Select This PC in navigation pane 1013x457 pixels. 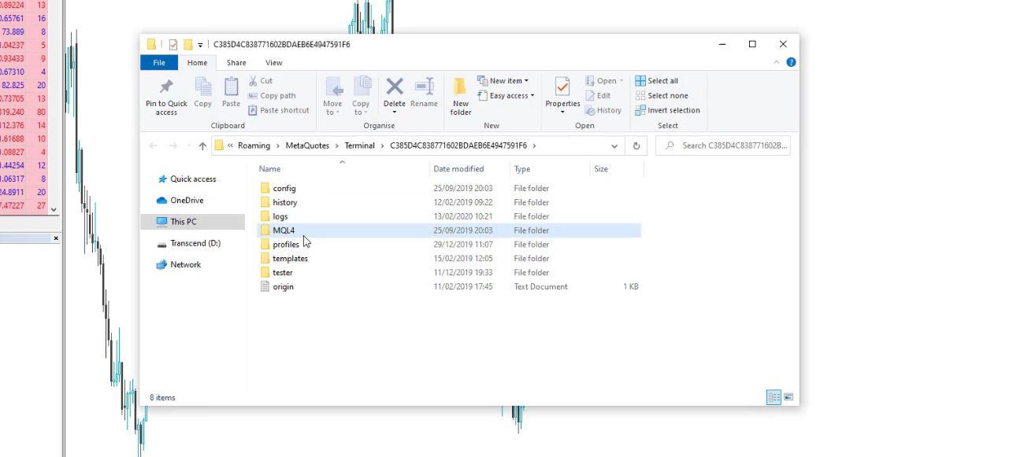click(184, 222)
